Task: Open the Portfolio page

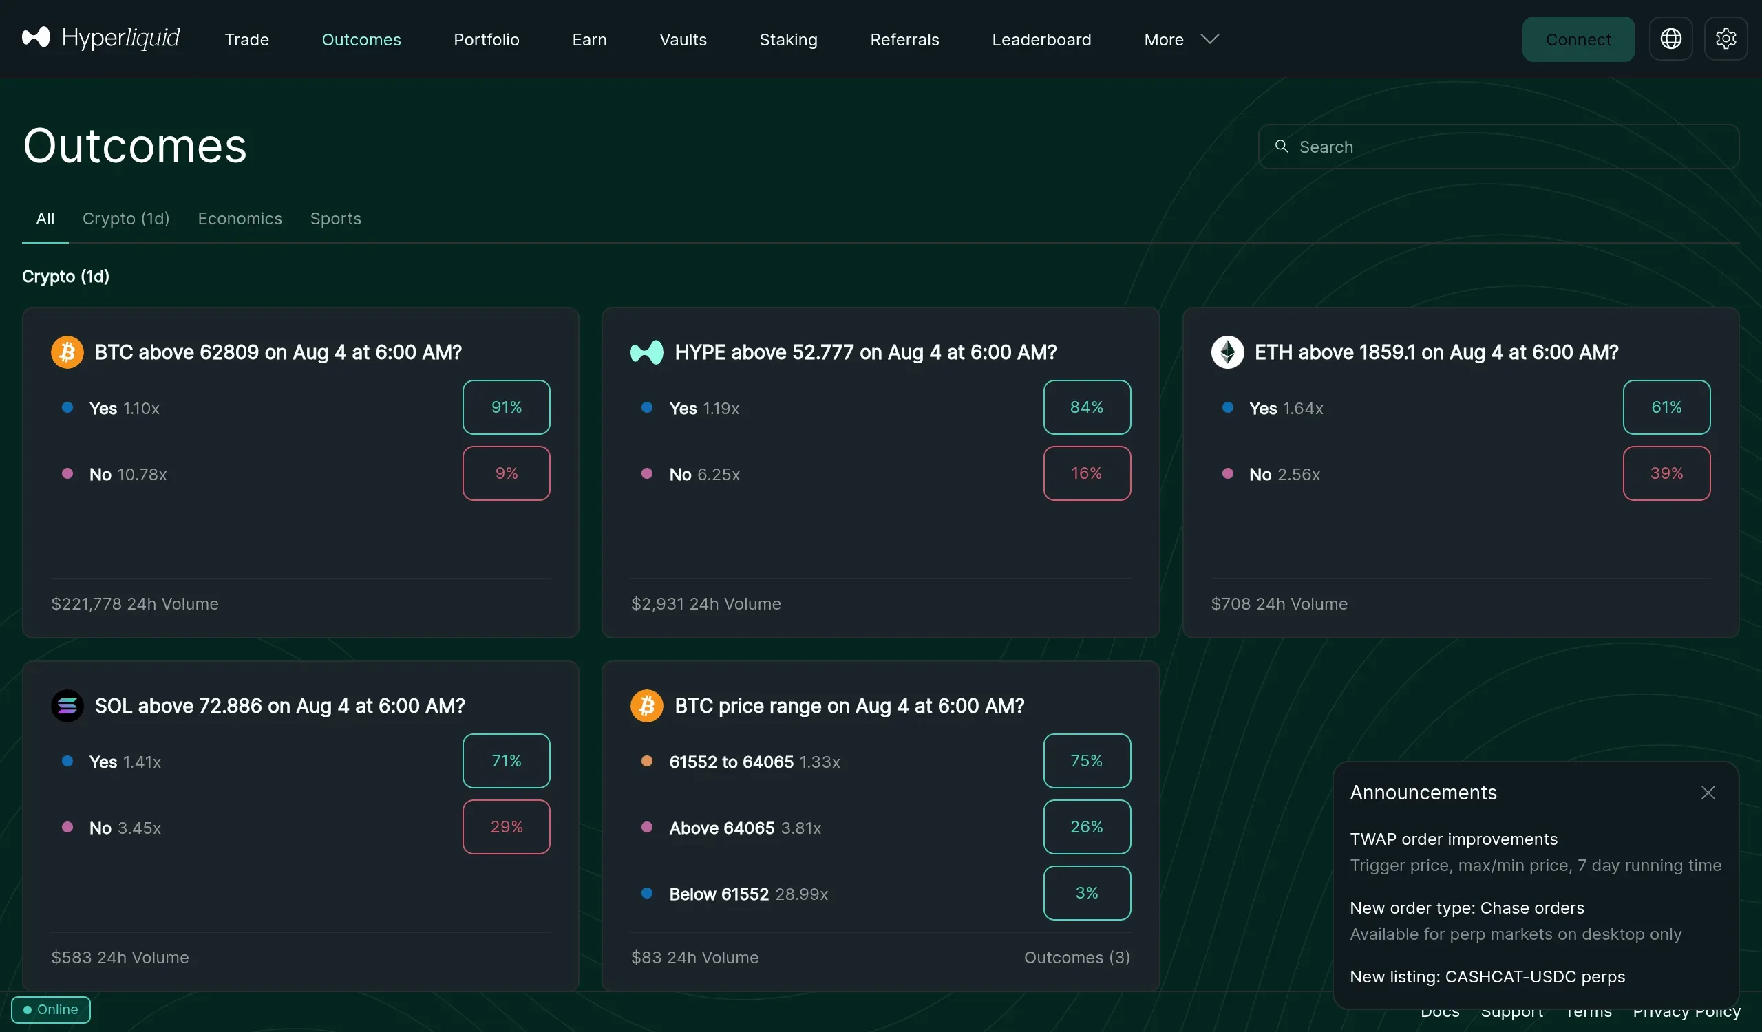Action: (487, 40)
